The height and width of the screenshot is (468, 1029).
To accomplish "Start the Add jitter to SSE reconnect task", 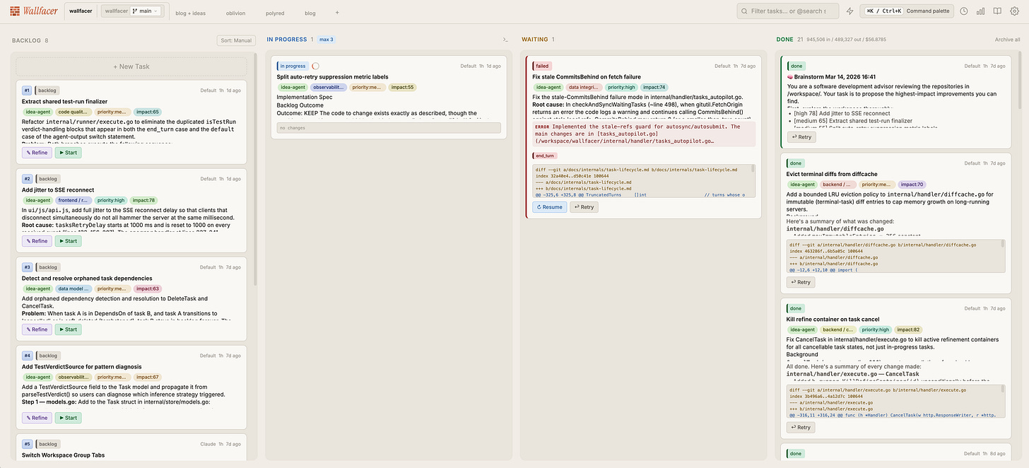I will tap(68, 241).
